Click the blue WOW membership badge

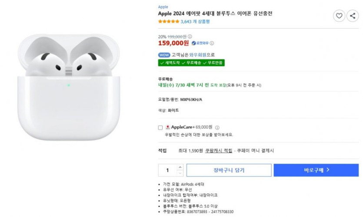click(164, 55)
